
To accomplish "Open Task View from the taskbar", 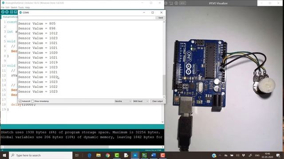I will click(x=77, y=155).
